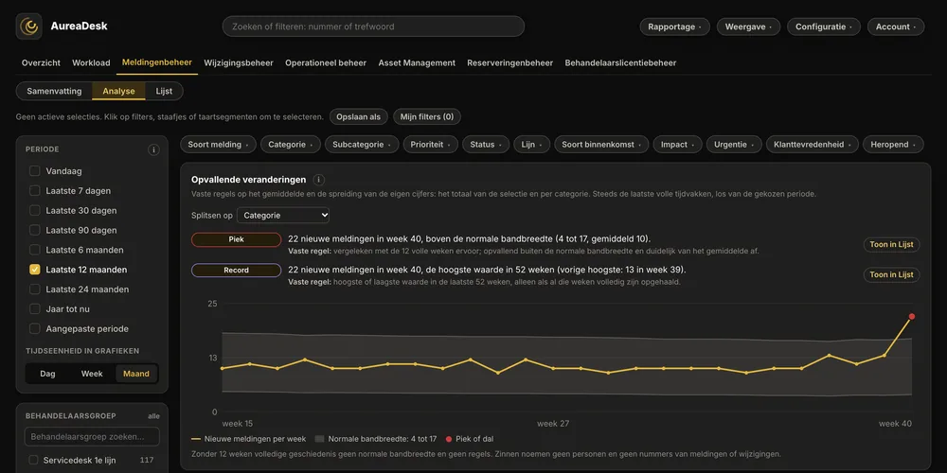This screenshot has height=473, width=947.
Task: Open the Behandelaarslicentiebeheer tab
Action: 620,62
